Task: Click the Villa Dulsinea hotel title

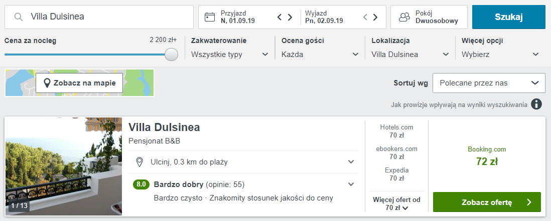Action: [164, 127]
